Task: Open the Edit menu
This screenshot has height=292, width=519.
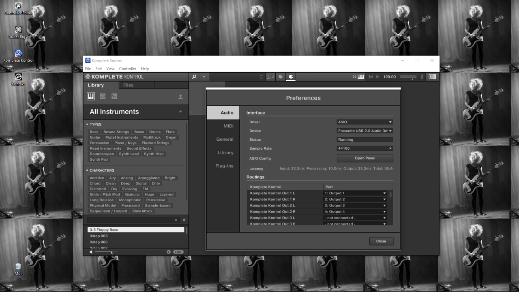Action: coord(99,69)
